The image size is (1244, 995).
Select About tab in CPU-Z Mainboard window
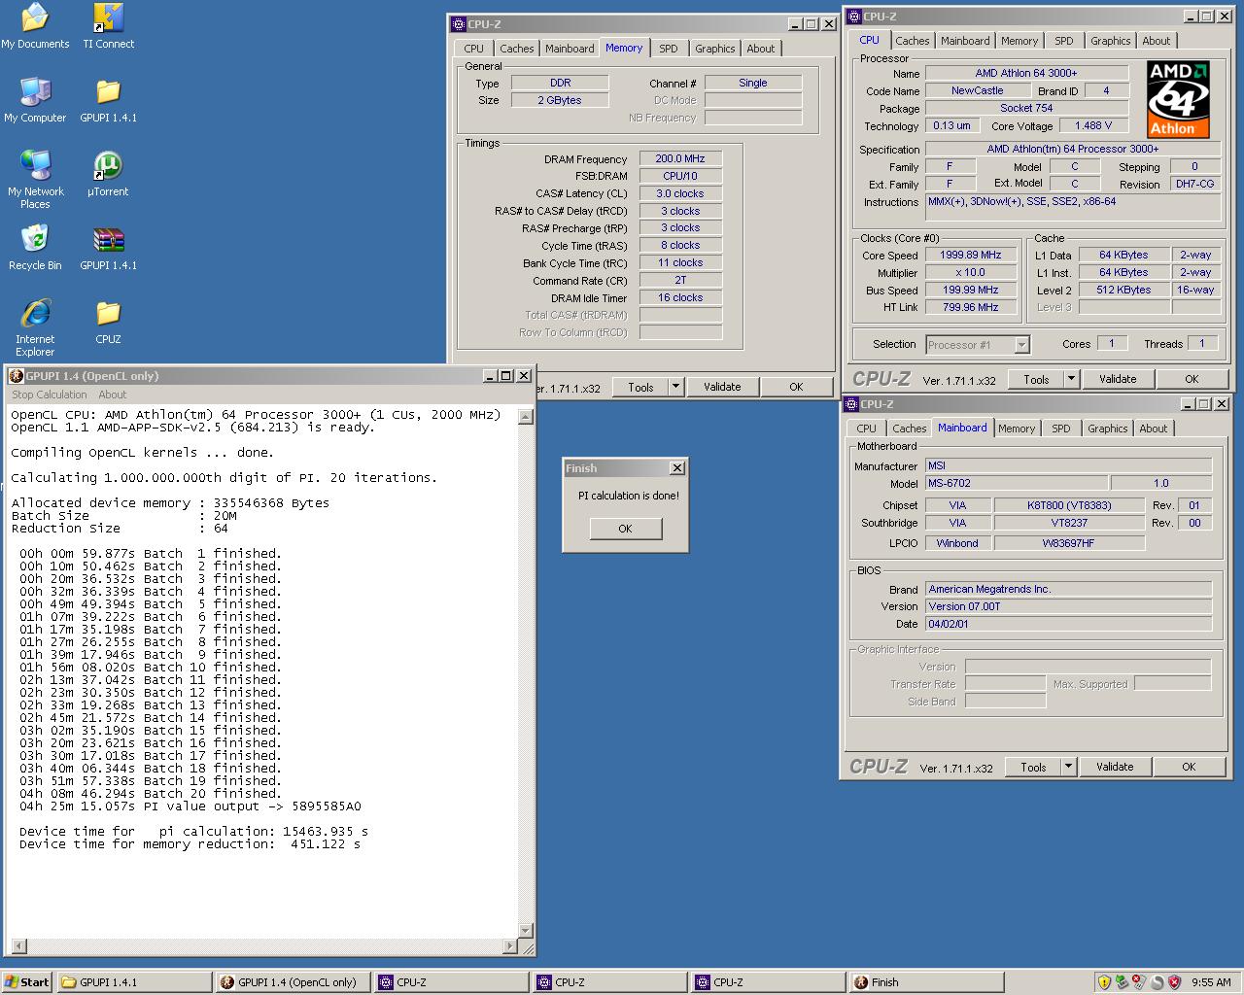pyautogui.click(x=1154, y=429)
